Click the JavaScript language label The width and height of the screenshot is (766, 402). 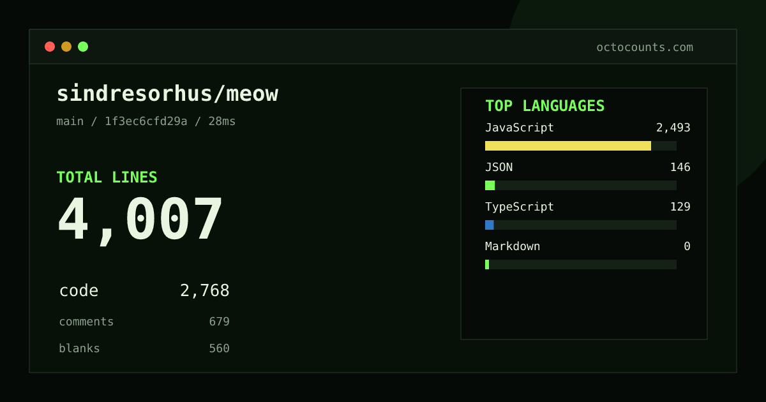tap(520, 128)
